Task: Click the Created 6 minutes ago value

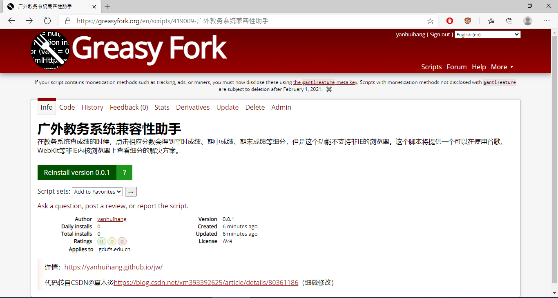Action: [240, 227]
